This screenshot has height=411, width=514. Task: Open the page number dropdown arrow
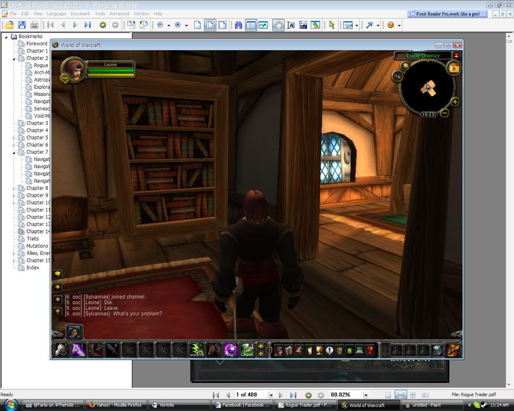click(x=271, y=395)
